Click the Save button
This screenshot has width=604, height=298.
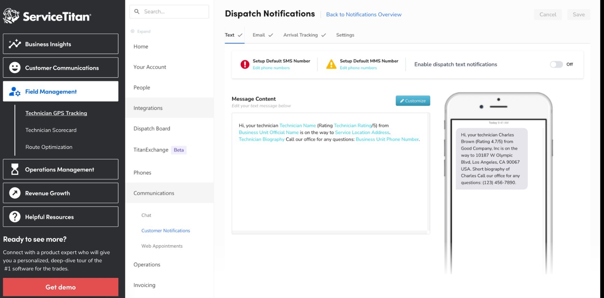point(579,14)
